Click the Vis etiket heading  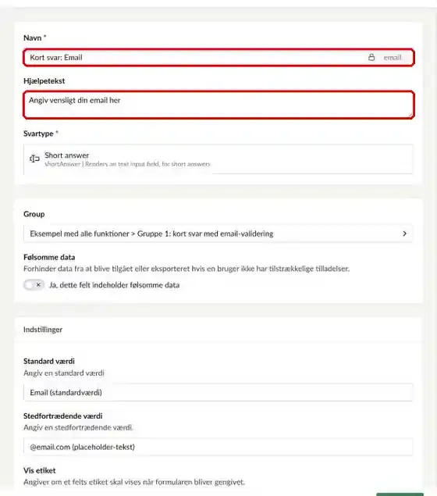pyautogui.click(x=40, y=470)
